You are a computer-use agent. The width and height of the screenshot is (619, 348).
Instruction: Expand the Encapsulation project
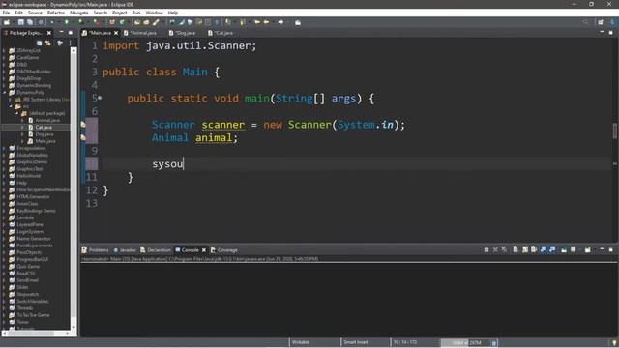[4, 148]
